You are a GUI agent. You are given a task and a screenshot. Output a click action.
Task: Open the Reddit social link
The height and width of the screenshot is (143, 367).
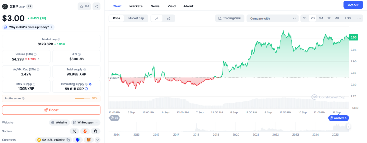[x=85, y=131]
